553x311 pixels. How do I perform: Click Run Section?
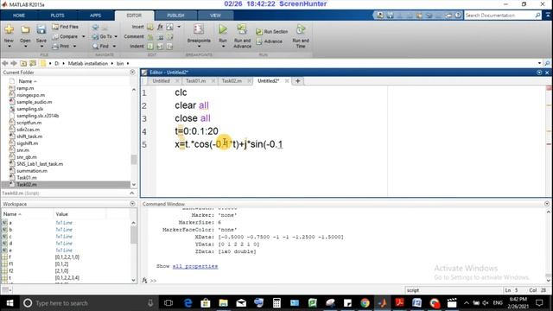click(x=272, y=32)
